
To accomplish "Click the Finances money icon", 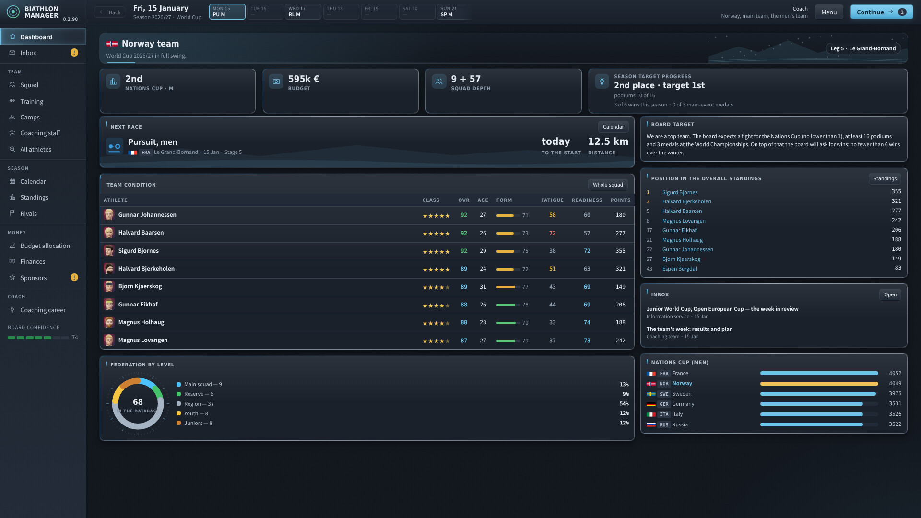I will [x=12, y=261].
